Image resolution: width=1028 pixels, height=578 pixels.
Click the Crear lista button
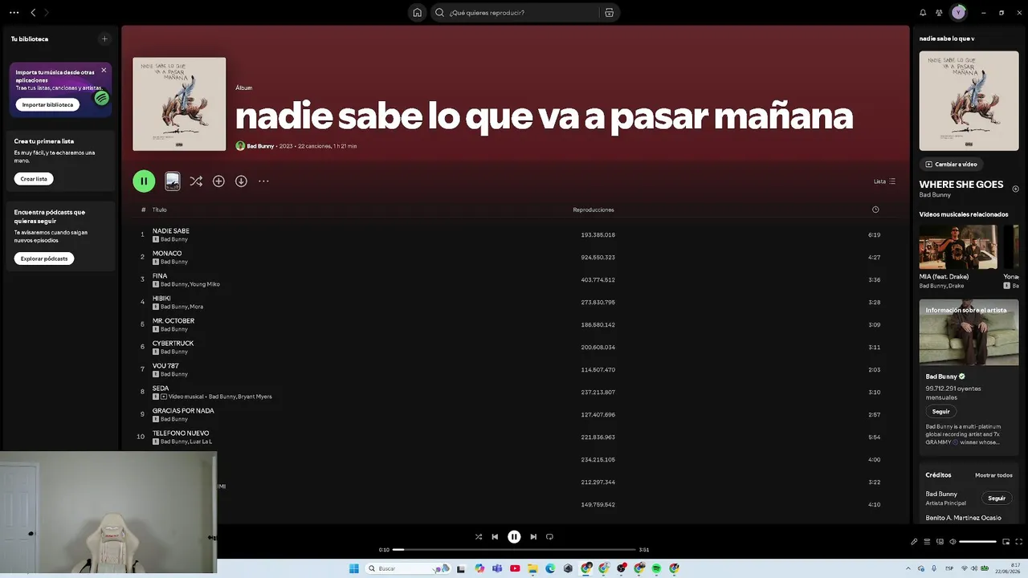[34, 179]
